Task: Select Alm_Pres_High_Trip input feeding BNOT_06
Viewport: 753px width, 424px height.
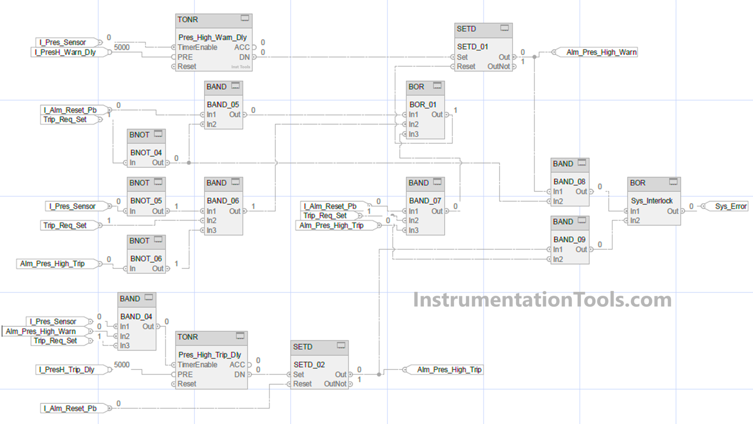Action: click(59, 264)
